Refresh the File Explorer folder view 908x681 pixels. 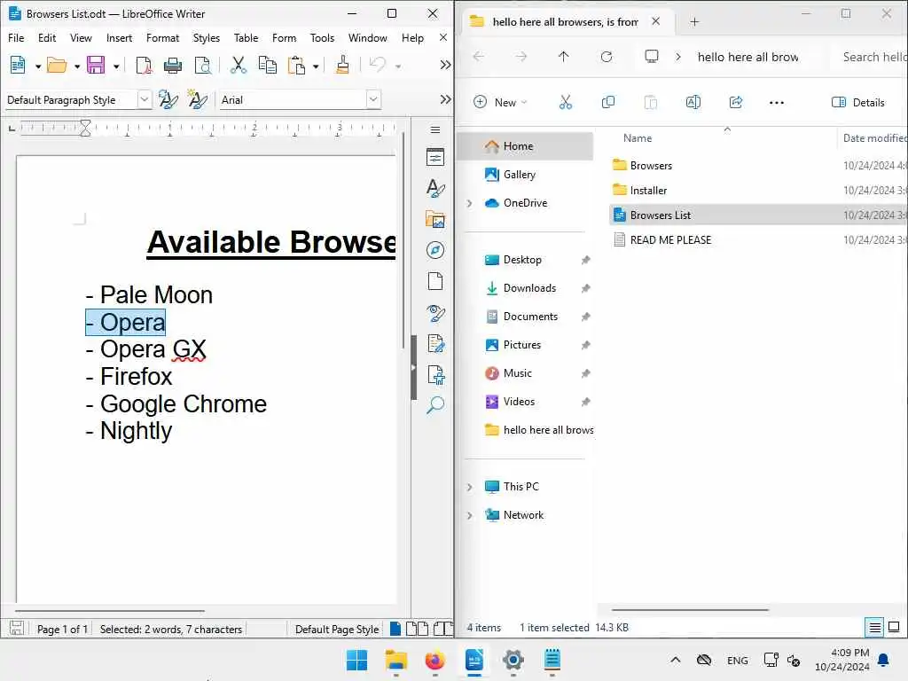pyautogui.click(x=607, y=57)
